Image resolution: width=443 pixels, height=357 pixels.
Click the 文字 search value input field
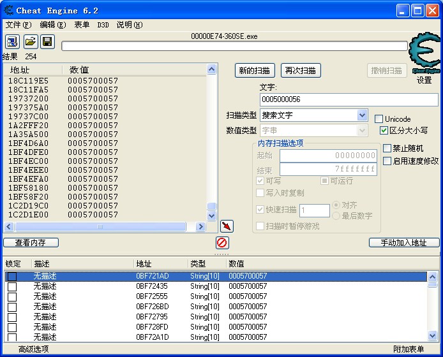click(x=349, y=100)
